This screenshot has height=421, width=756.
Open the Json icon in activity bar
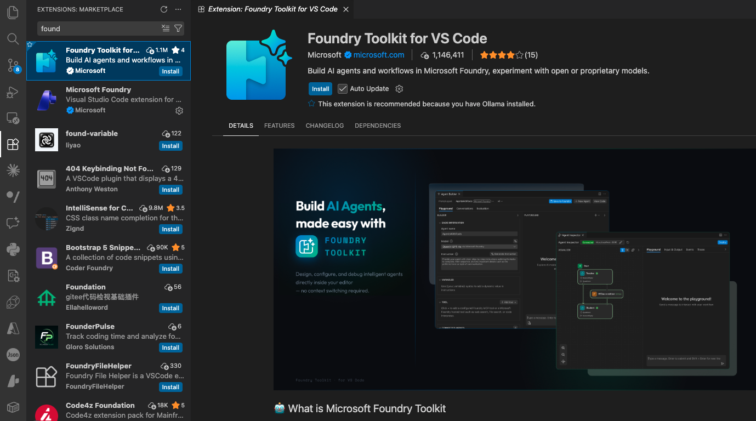pos(13,355)
